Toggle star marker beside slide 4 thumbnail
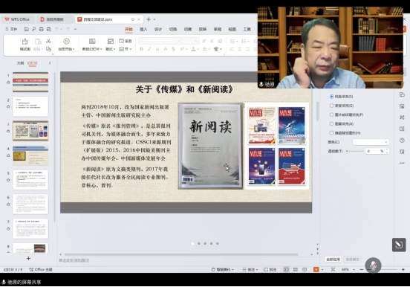This screenshot has height=287, width=410. click(x=8, y=155)
